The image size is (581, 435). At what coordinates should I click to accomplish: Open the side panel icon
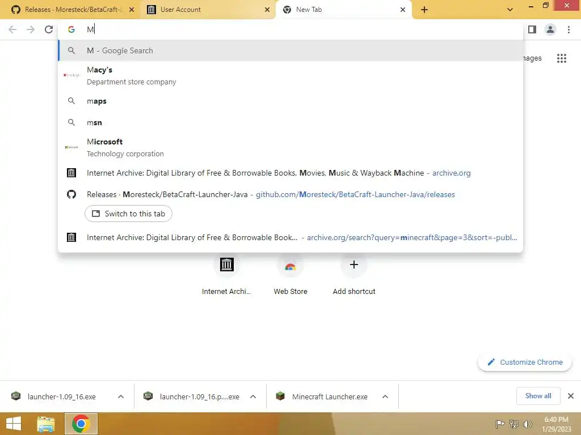[x=532, y=29]
